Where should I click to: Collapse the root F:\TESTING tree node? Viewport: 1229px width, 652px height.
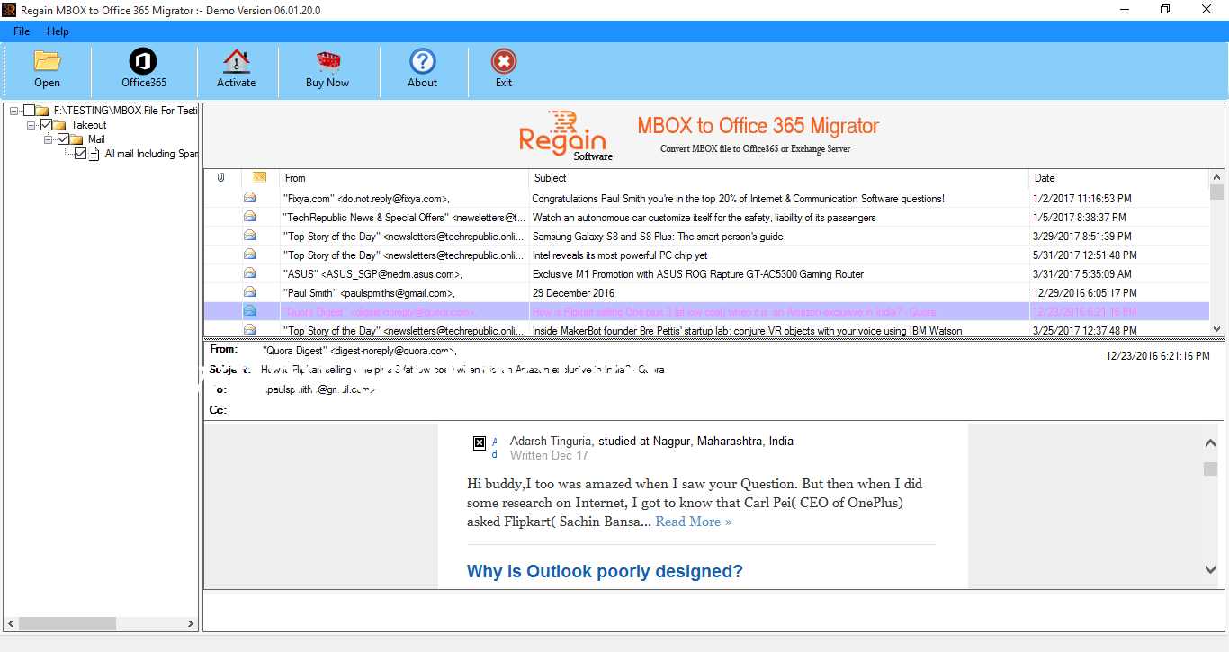tap(14, 111)
